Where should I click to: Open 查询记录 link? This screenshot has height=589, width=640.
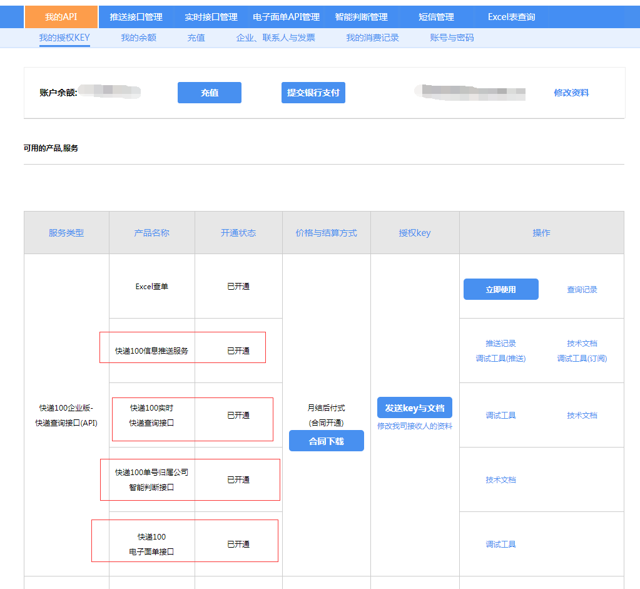coord(582,290)
